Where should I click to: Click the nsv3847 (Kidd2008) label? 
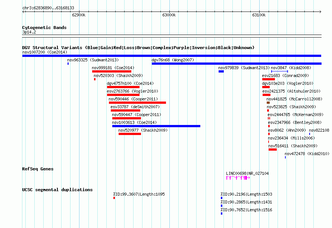(291, 68)
